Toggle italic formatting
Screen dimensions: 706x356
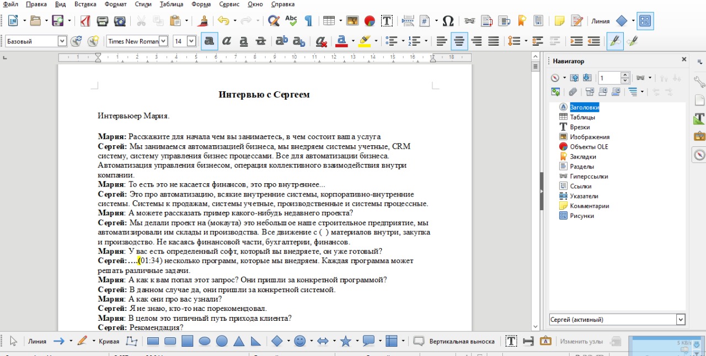[227, 41]
